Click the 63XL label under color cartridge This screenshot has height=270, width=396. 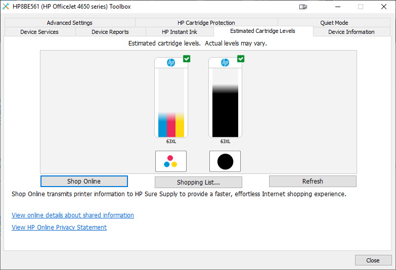(x=171, y=142)
